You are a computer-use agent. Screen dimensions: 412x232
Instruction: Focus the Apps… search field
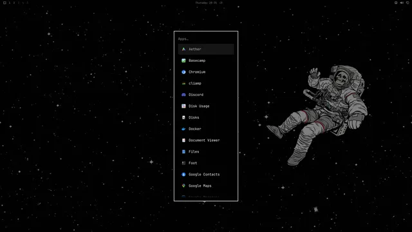pyautogui.click(x=206, y=39)
